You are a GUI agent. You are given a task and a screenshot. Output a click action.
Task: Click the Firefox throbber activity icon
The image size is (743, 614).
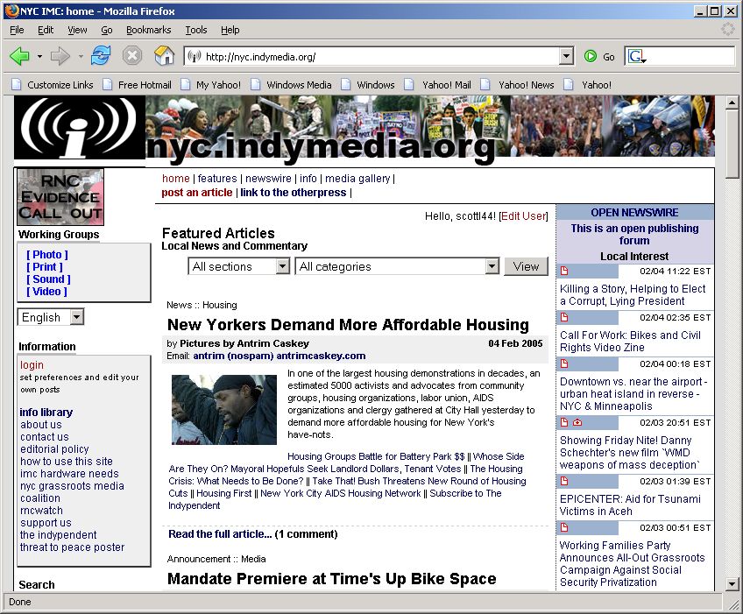point(728,30)
